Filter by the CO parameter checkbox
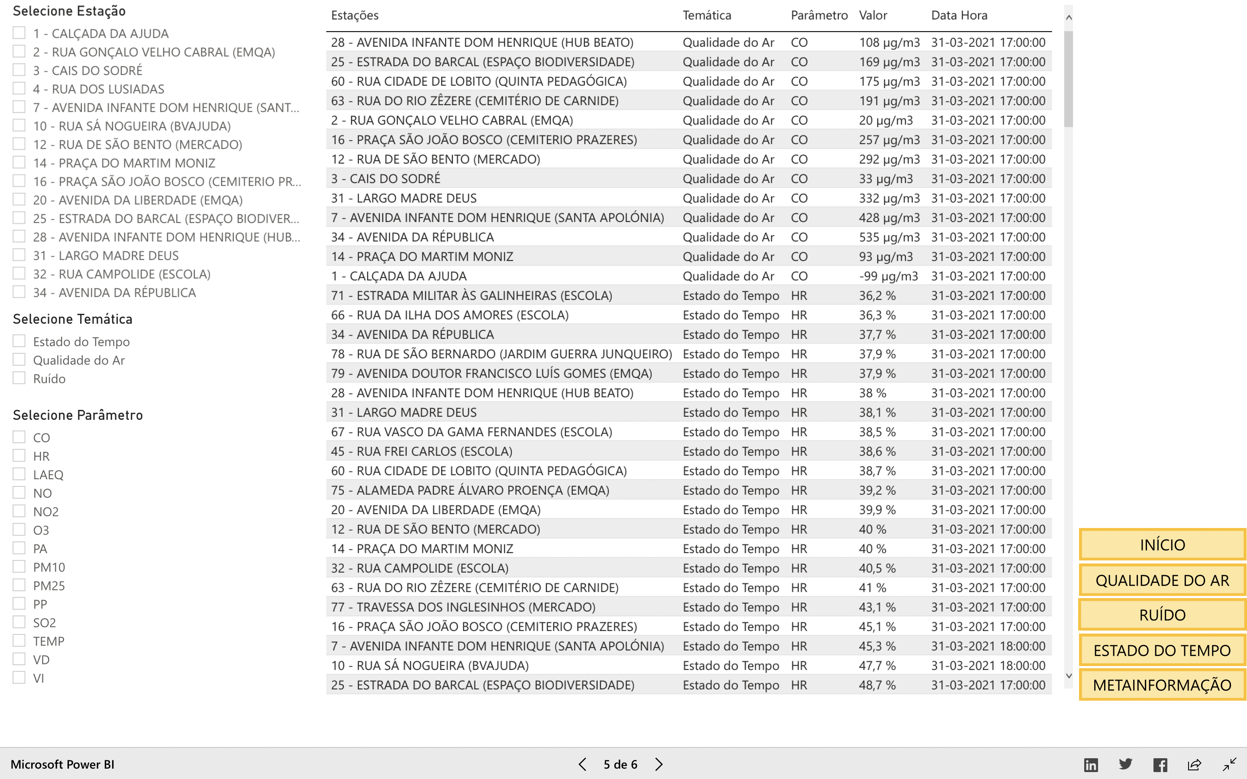1247x779 pixels. 19,438
